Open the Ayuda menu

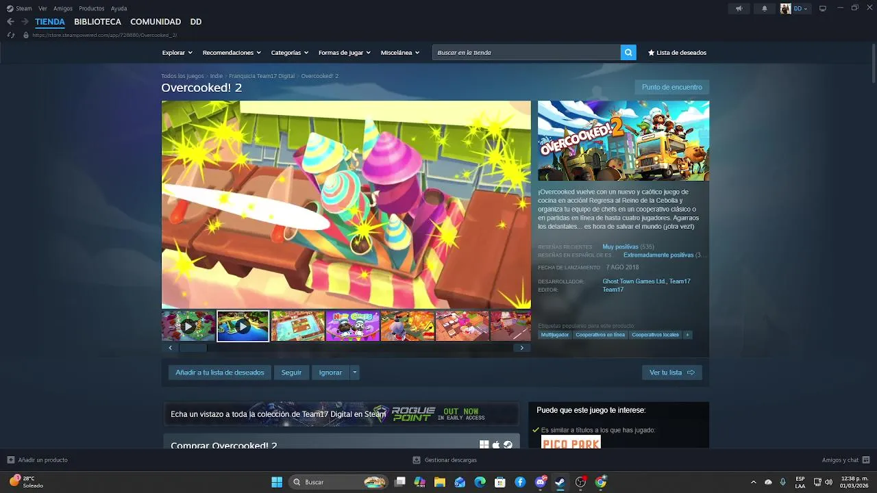pos(119,8)
